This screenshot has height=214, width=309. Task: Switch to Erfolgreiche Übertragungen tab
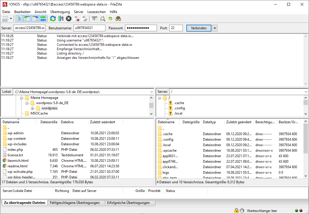click(128, 203)
